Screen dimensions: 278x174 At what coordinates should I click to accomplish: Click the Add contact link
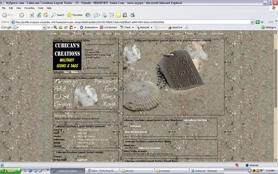click(60, 89)
